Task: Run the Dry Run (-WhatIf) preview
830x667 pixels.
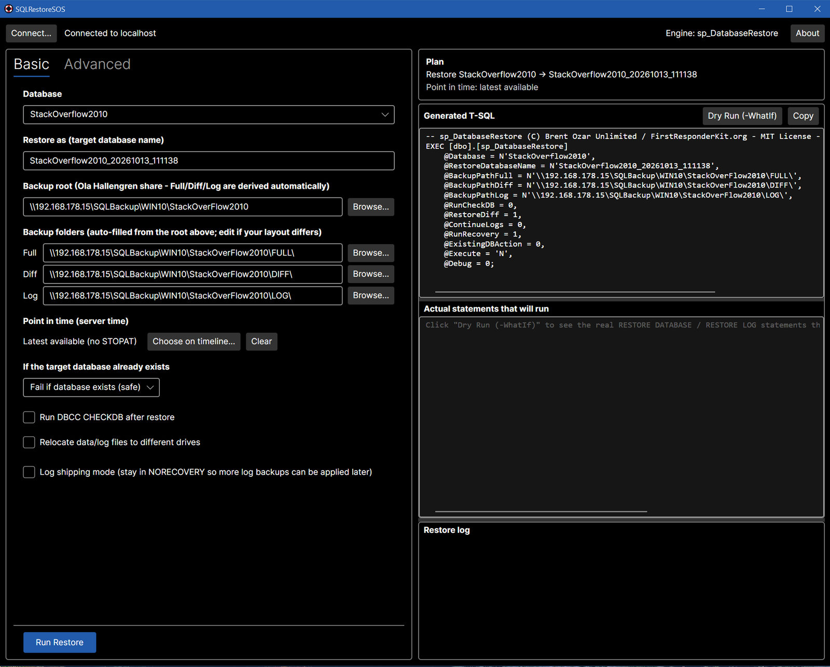Action: (x=742, y=116)
